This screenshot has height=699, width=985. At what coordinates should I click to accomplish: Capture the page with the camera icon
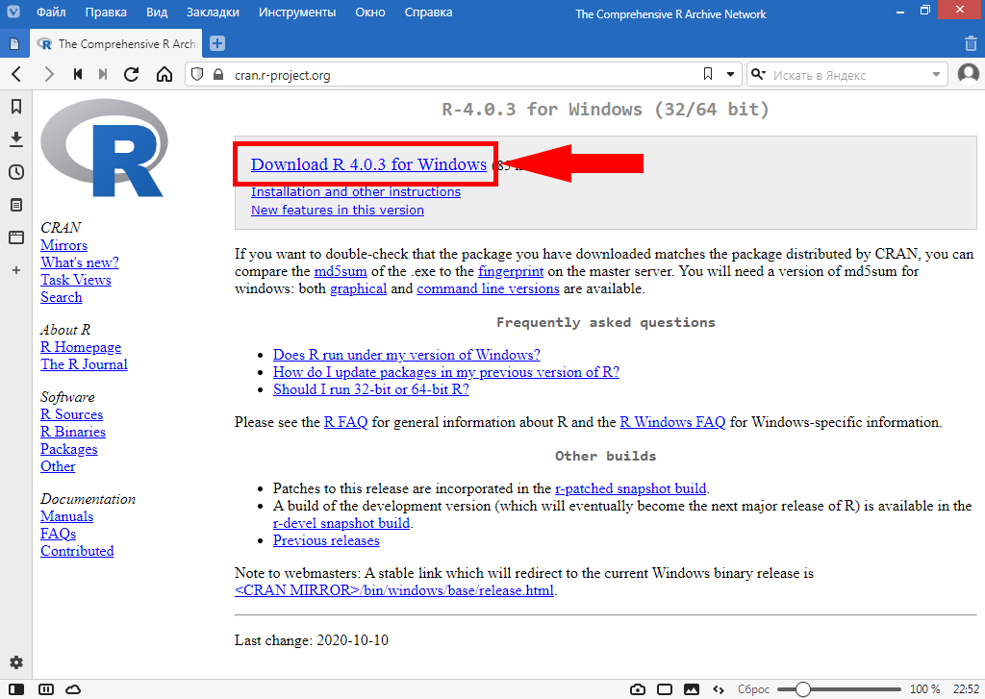point(637,689)
